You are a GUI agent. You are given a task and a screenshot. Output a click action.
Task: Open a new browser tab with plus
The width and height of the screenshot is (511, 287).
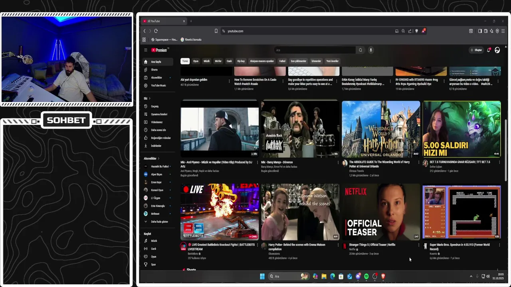[191, 21]
